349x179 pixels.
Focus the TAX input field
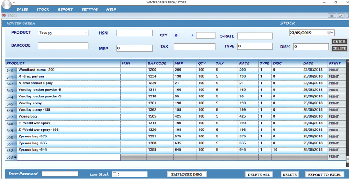[195, 47]
